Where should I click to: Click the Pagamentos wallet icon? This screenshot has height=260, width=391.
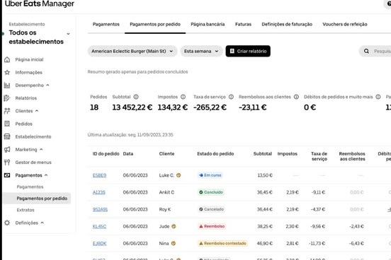pyautogui.click(x=7, y=175)
